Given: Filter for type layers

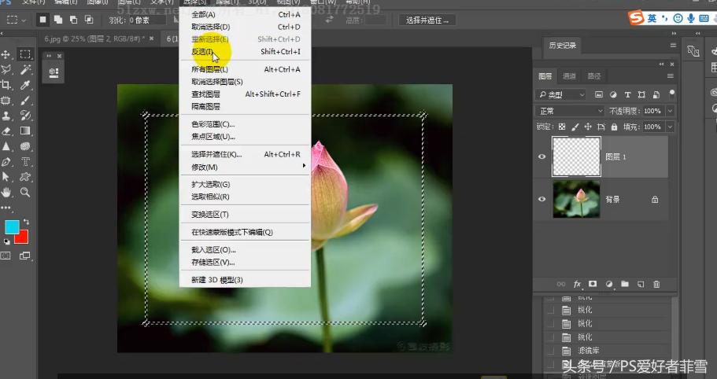Looking at the screenshot, I should click(x=627, y=94).
